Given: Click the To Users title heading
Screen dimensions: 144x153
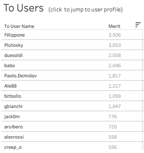Looking at the screenshot, I should [x=23, y=8].
